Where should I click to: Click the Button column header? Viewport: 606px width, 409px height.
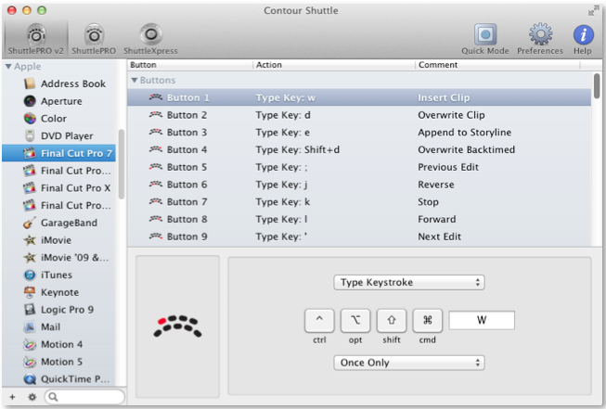[x=189, y=65]
